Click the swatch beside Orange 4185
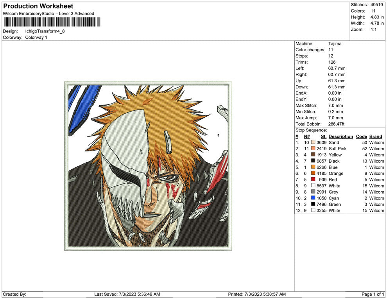387x298 pixels. pos(313,173)
